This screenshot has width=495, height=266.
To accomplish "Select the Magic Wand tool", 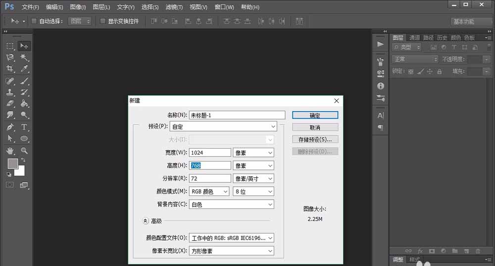I will coord(24,57).
